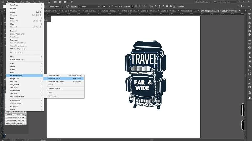
Task: Open the Transparency panel icon
Action: (250, 48)
